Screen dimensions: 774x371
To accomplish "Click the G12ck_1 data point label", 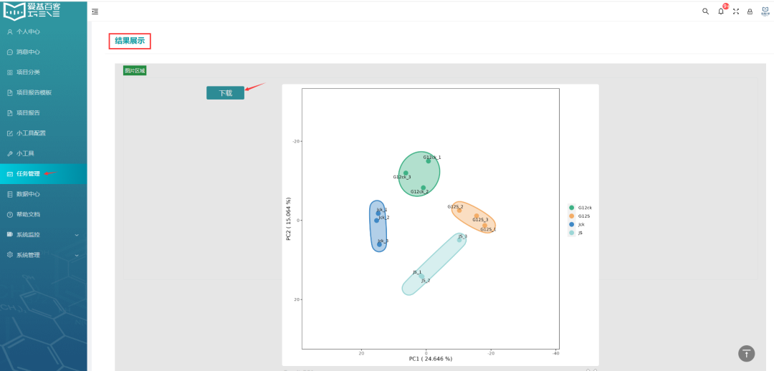I will point(432,158).
